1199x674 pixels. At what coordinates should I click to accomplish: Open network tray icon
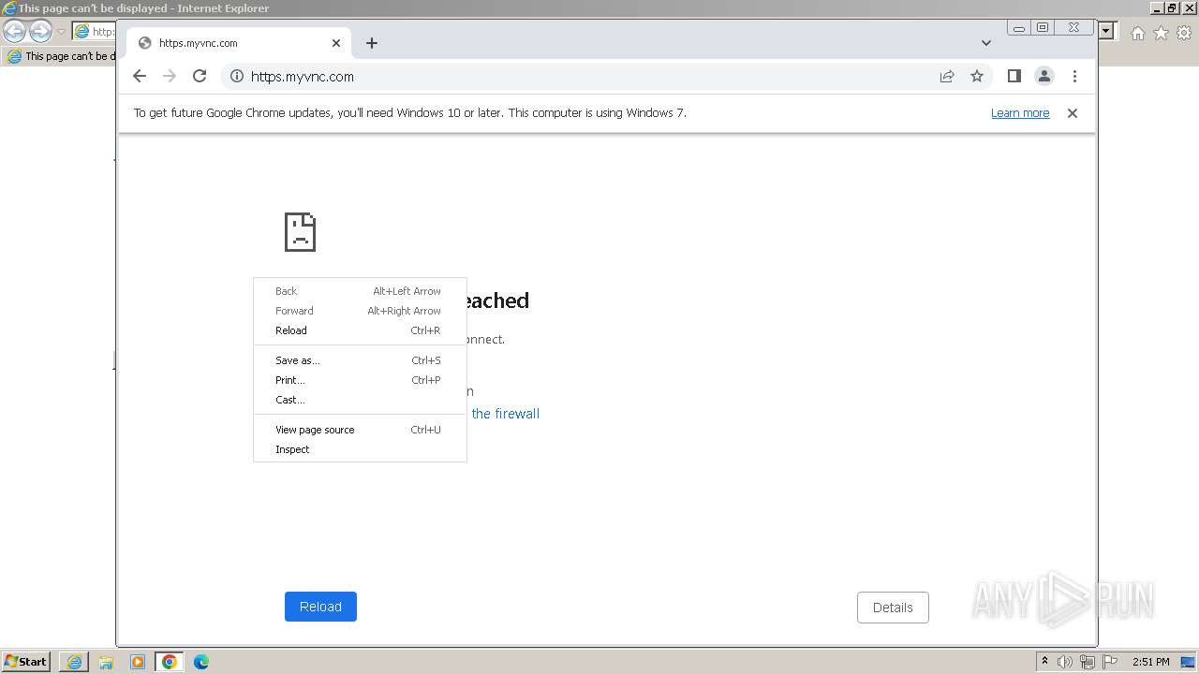(x=1088, y=662)
